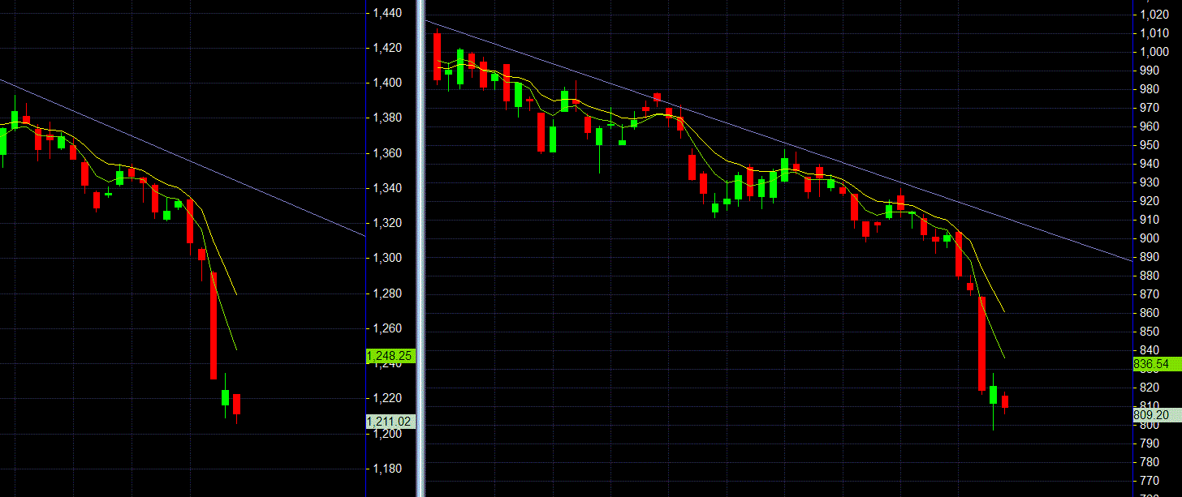This screenshot has height=497, width=1182.
Task: Click the descending trendline in left chart
Action: point(183,157)
